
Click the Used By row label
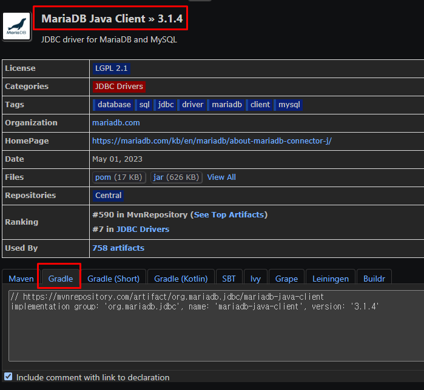[21, 248]
